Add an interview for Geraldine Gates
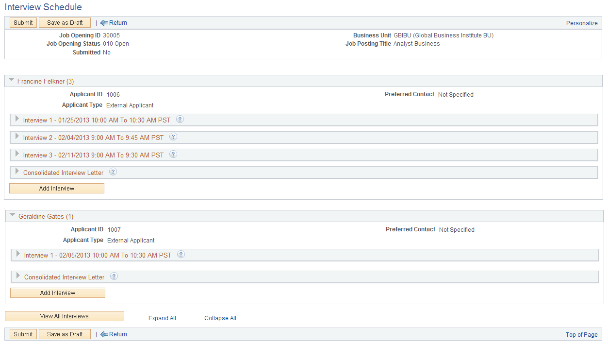608x346 pixels. tap(57, 293)
